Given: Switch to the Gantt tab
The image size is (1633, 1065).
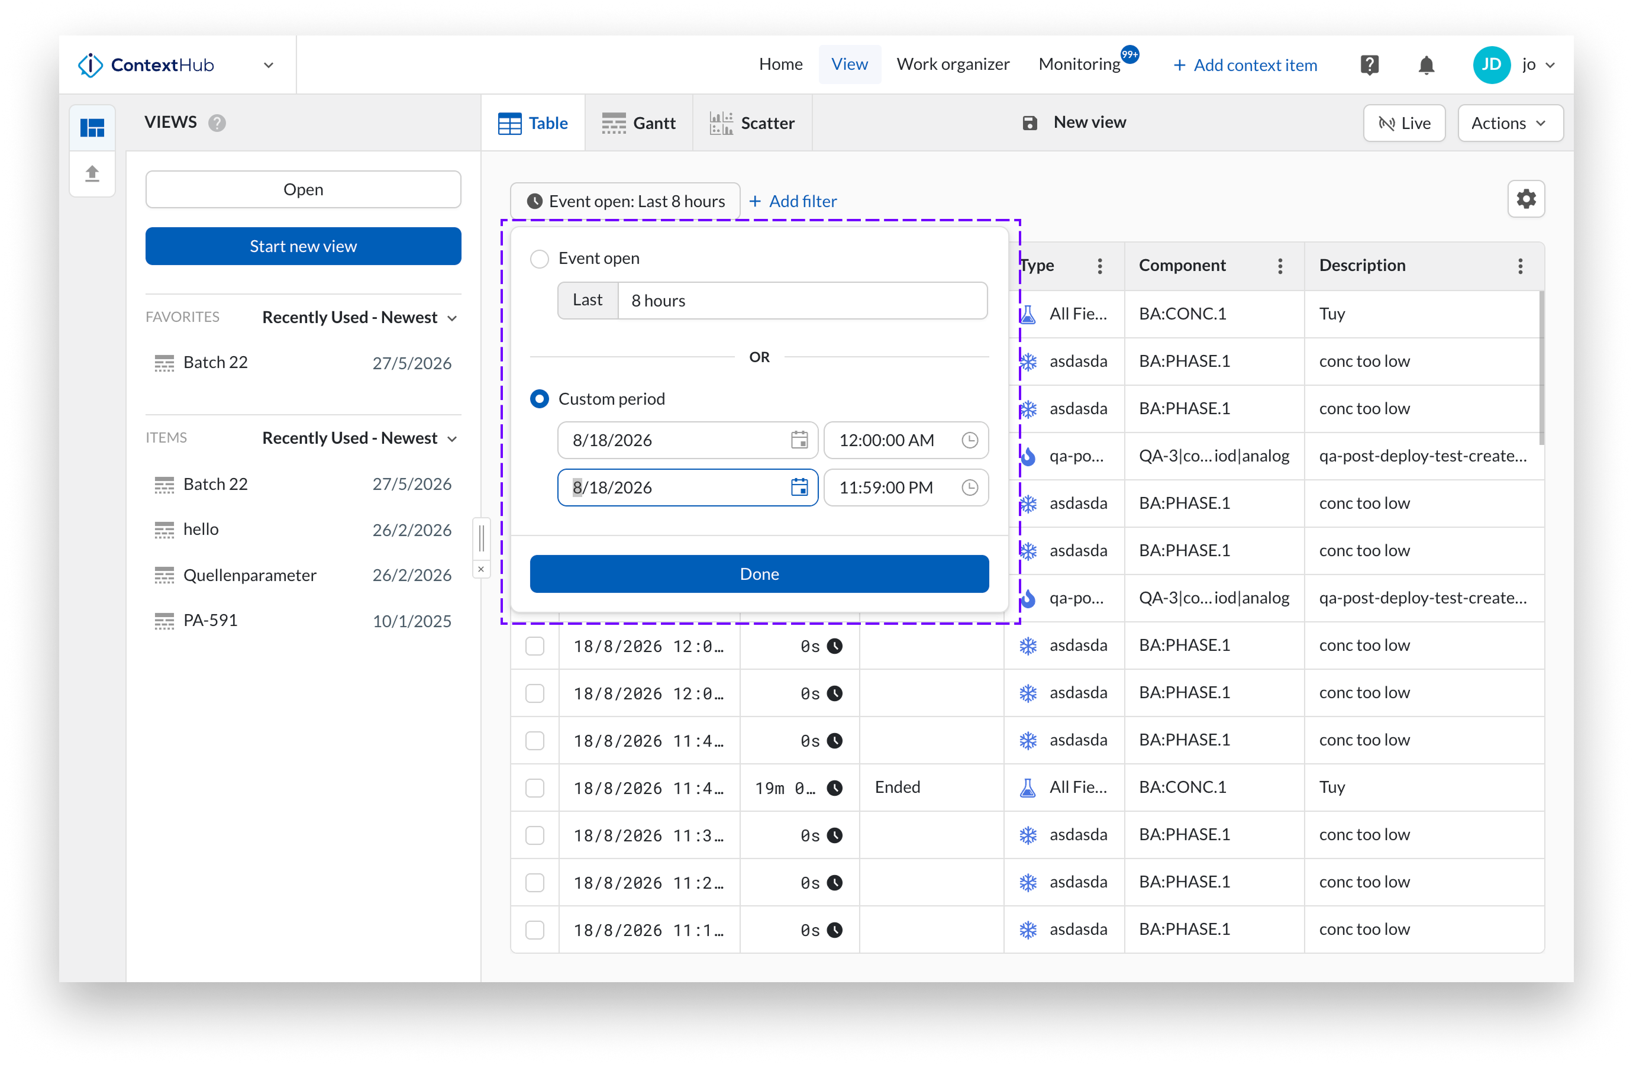Looking at the screenshot, I should point(638,123).
